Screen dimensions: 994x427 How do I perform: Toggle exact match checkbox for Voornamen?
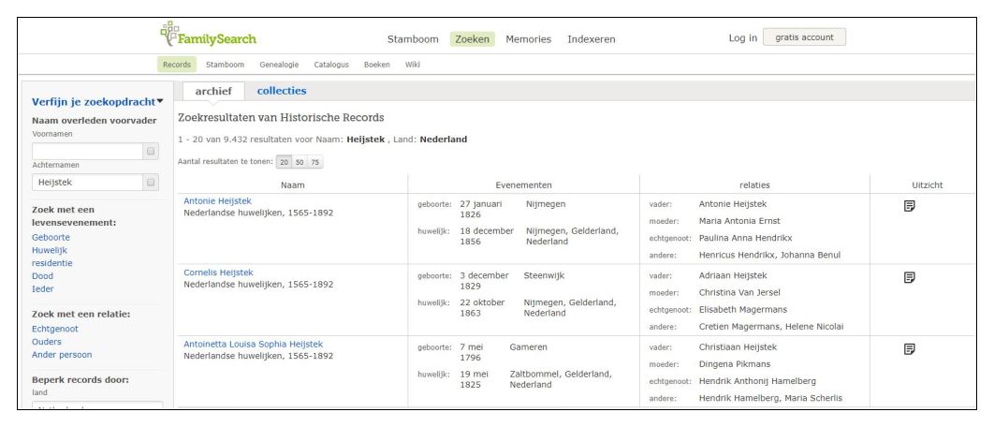point(151,152)
